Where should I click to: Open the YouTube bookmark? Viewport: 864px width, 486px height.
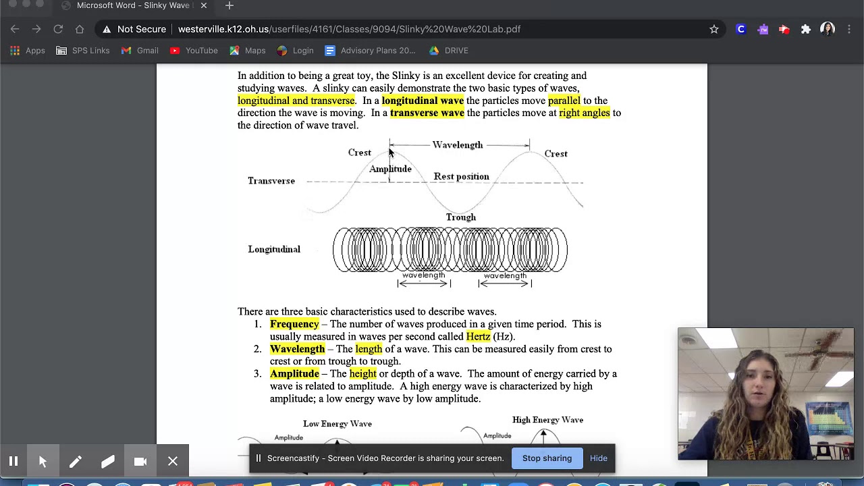coord(194,51)
